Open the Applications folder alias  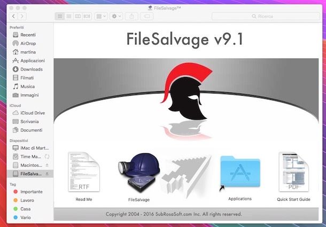pos(240,173)
